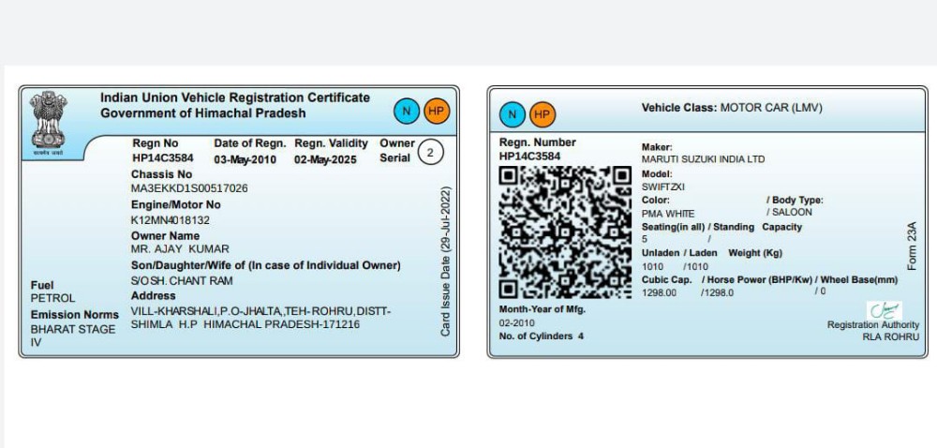
Task: Click the 'Son/Daughter/Wife of' label
Action: point(266,265)
